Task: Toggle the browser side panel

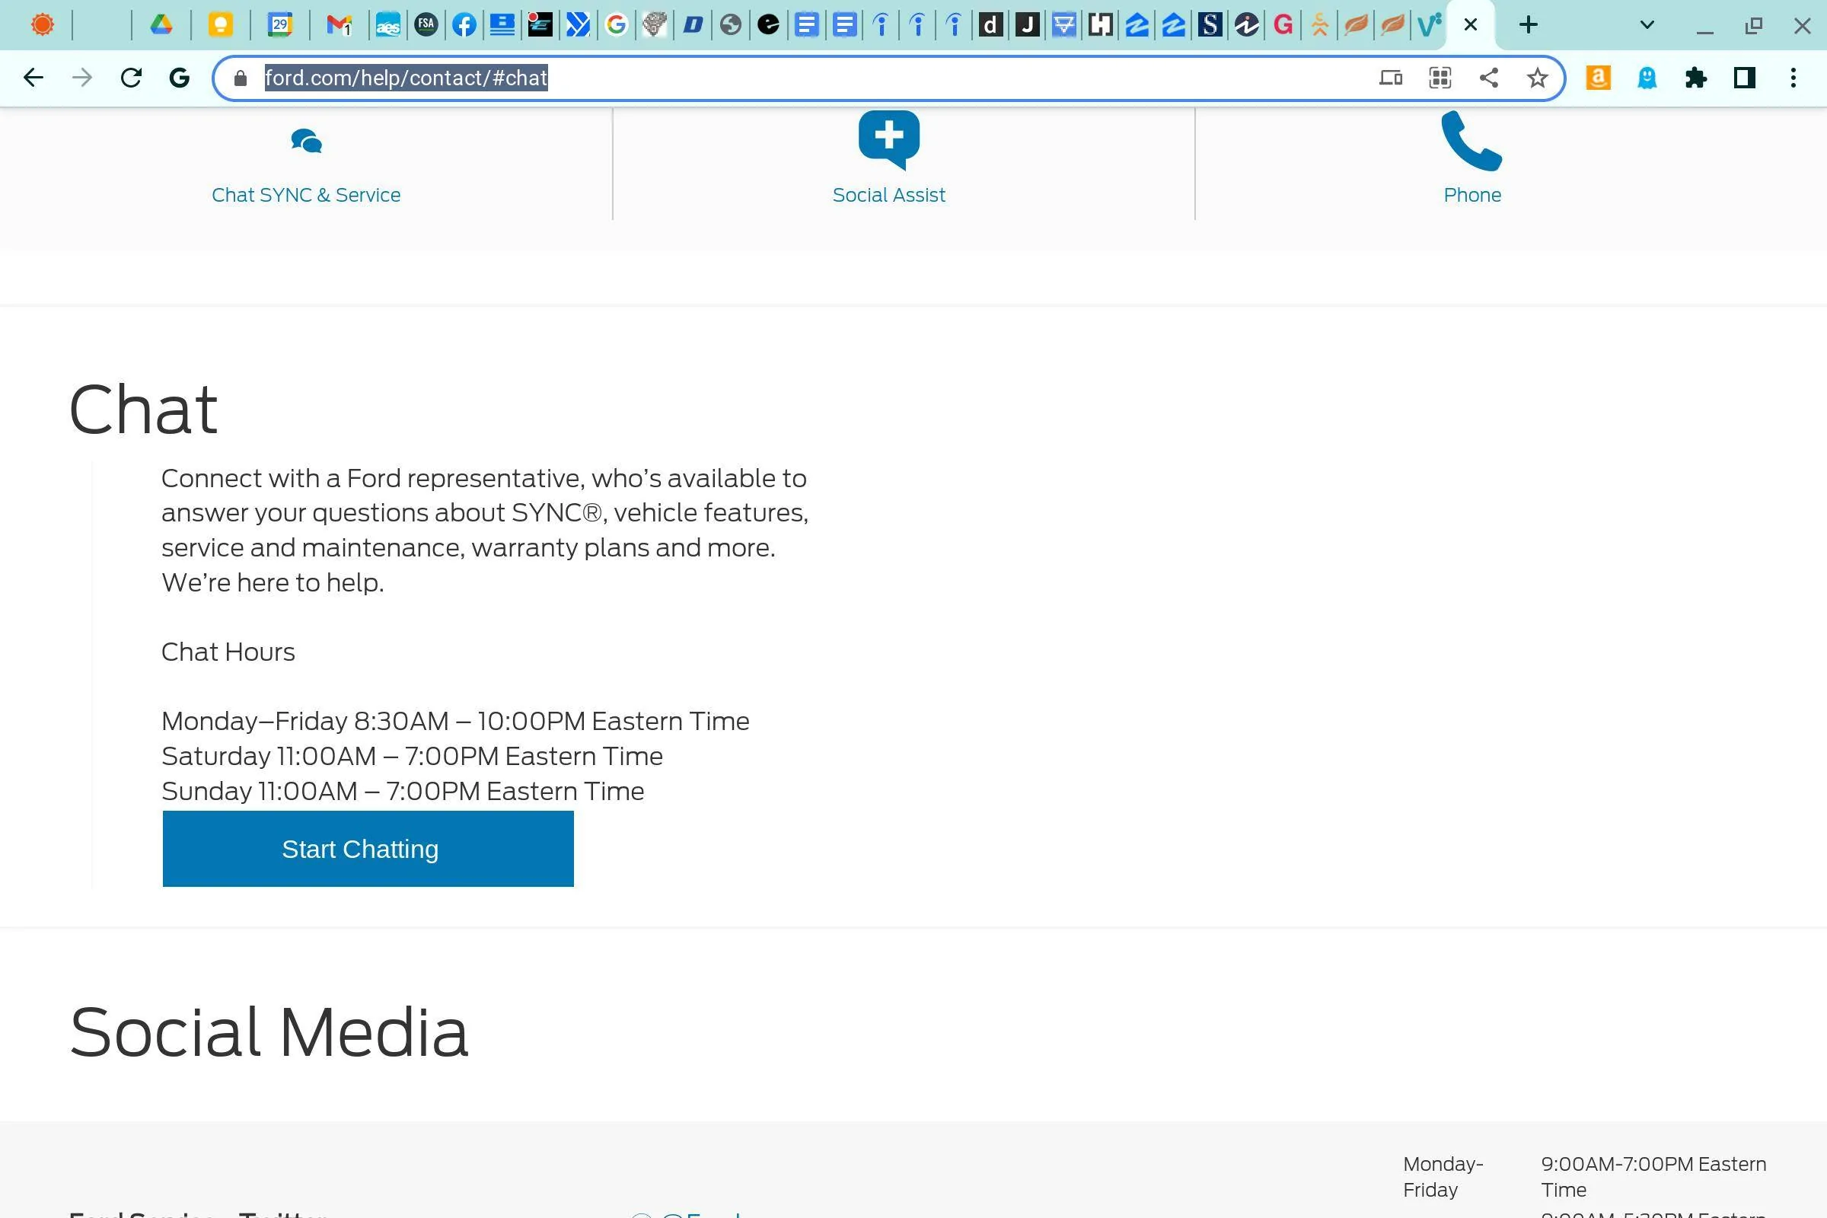Action: (1745, 78)
